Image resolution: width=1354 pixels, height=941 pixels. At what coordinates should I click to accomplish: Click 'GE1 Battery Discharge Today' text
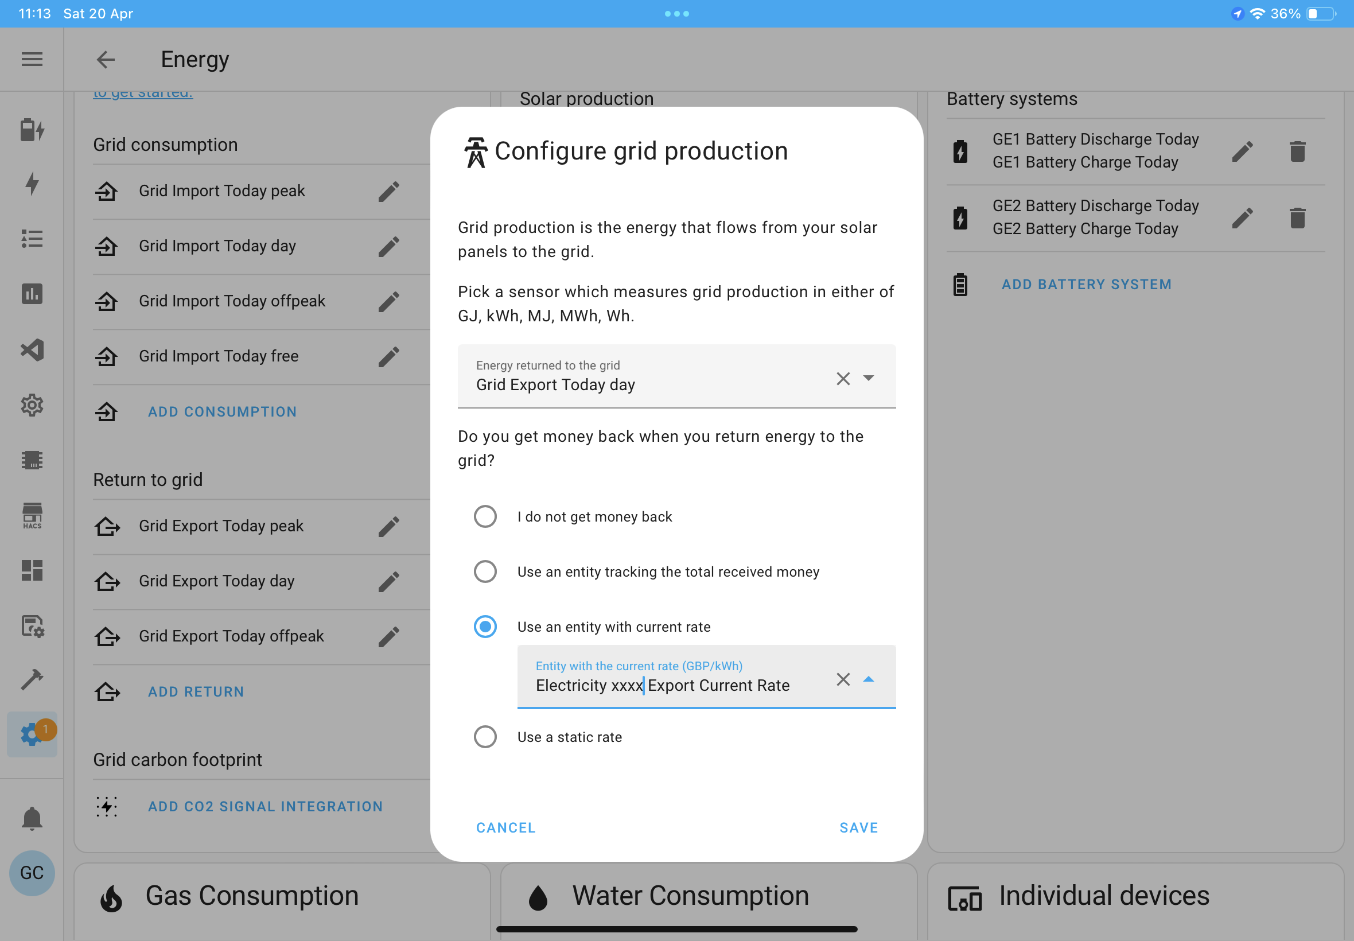coord(1095,139)
